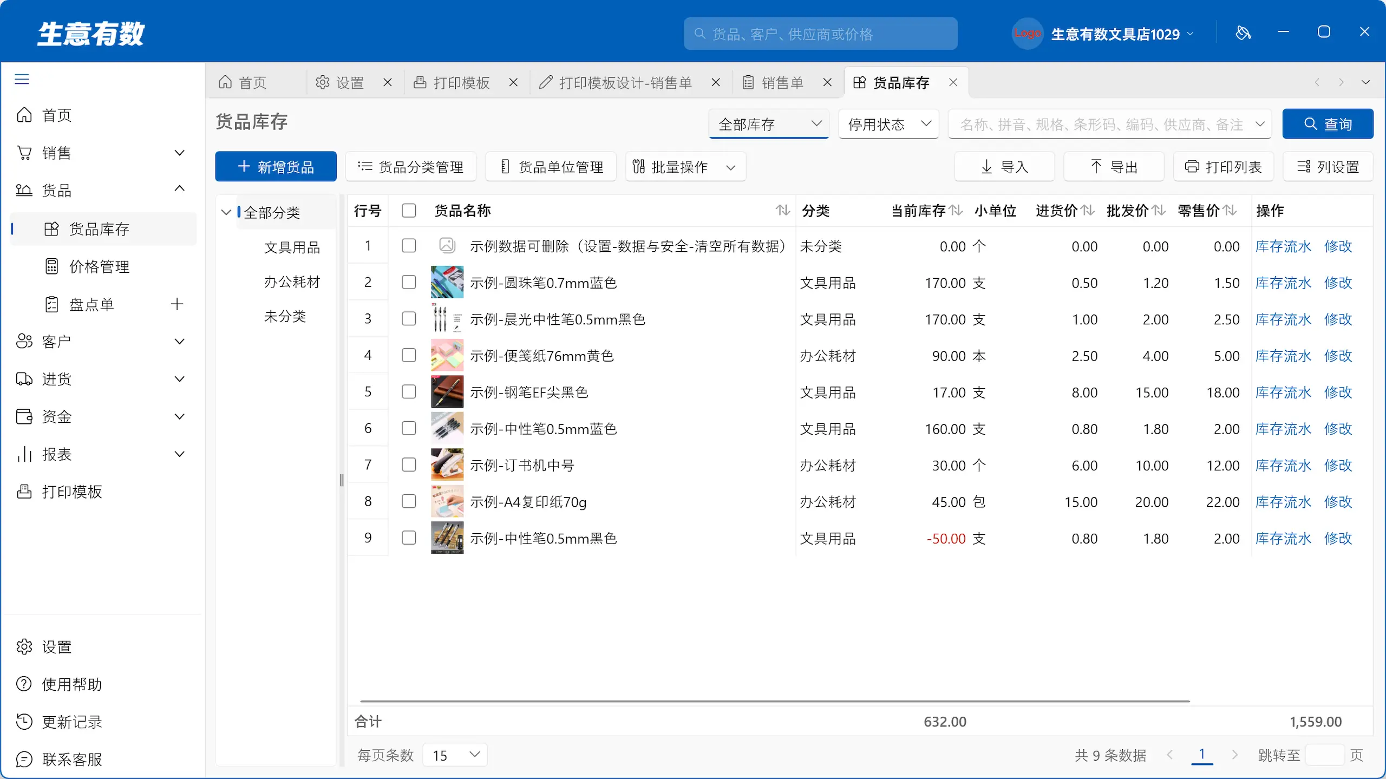The width and height of the screenshot is (1386, 779).
Task: Open the 全部库存 dropdown
Action: tap(769, 124)
